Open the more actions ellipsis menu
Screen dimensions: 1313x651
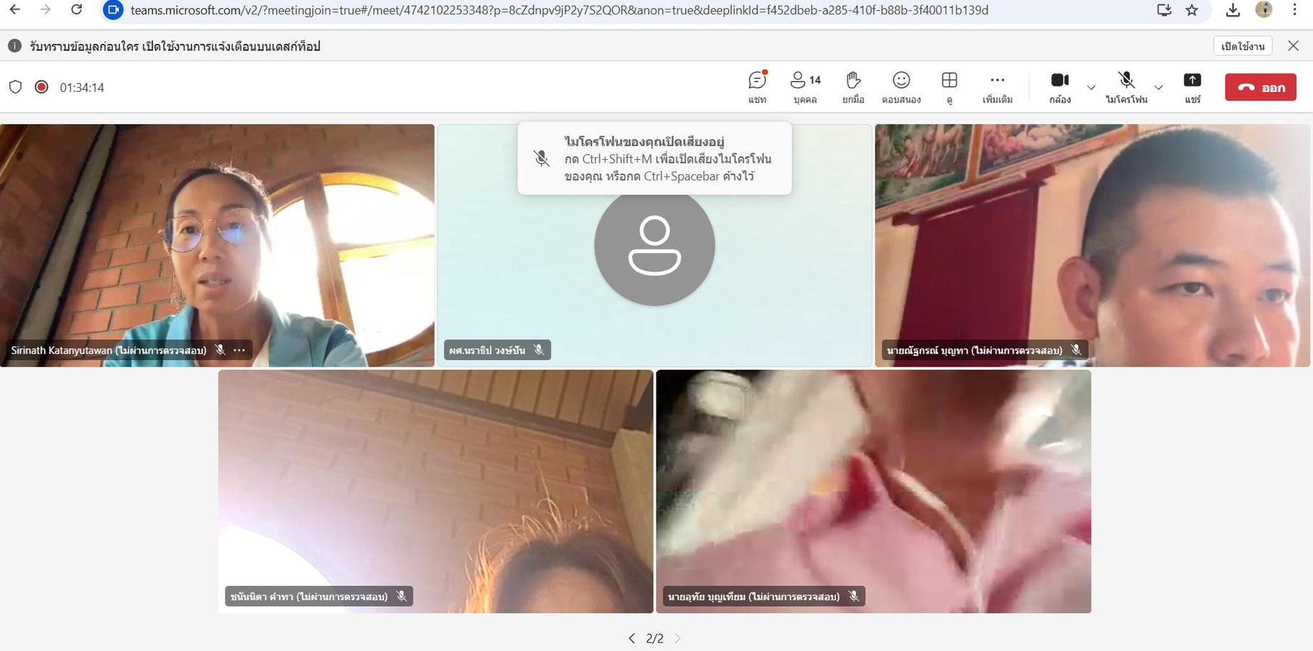point(997,87)
